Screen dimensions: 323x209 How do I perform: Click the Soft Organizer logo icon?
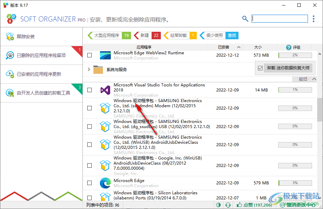(11, 19)
